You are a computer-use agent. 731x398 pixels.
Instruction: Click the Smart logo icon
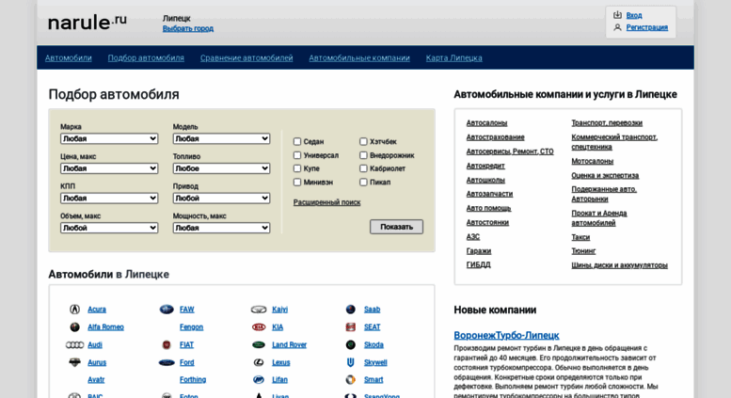click(351, 380)
